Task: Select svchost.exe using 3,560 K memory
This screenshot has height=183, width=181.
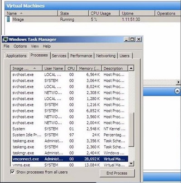Action: point(70,117)
